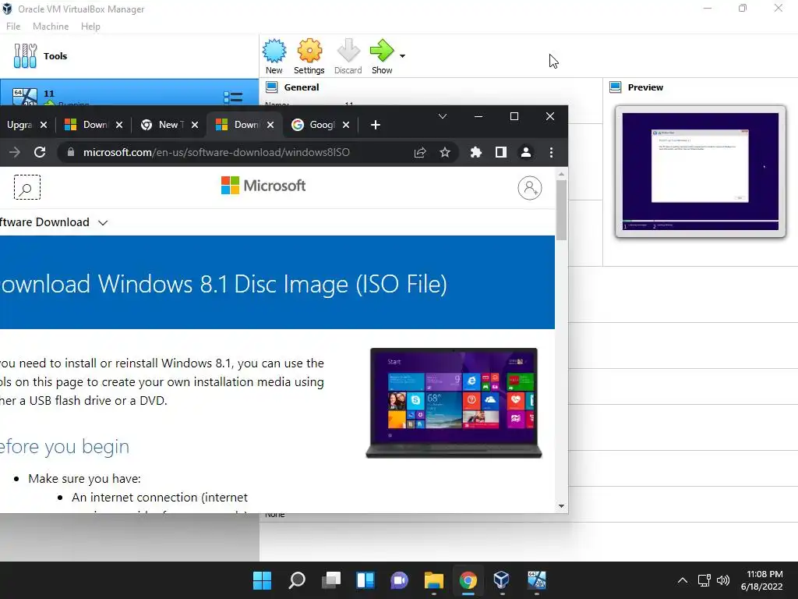The width and height of the screenshot is (798, 599).
Task: Open the Chat icon on taskbar
Action: coord(400,580)
